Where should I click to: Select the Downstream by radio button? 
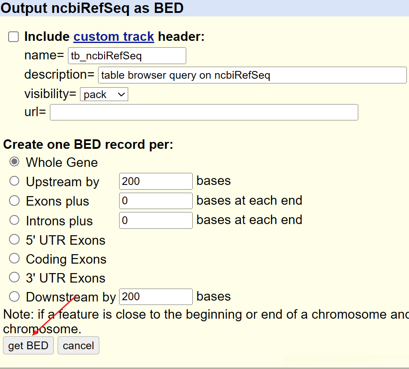coord(15,297)
